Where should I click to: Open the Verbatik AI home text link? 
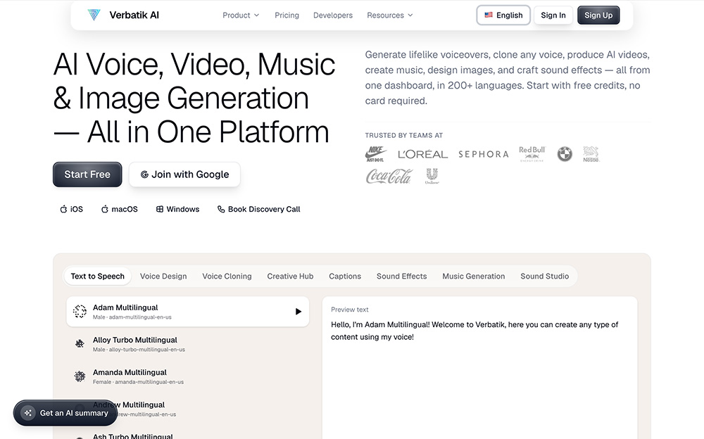(x=134, y=15)
